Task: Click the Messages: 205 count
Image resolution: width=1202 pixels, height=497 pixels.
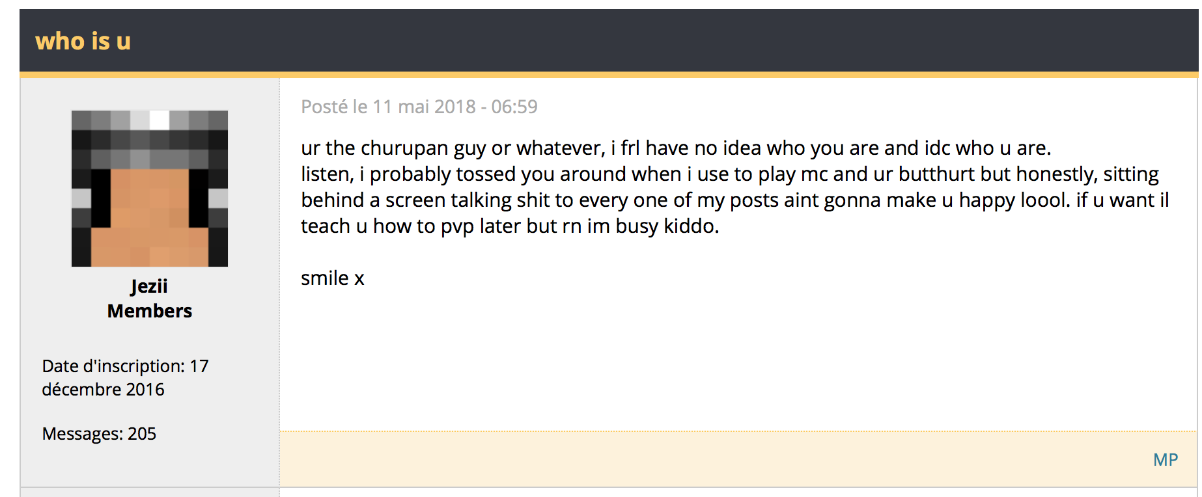Action: pos(99,434)
